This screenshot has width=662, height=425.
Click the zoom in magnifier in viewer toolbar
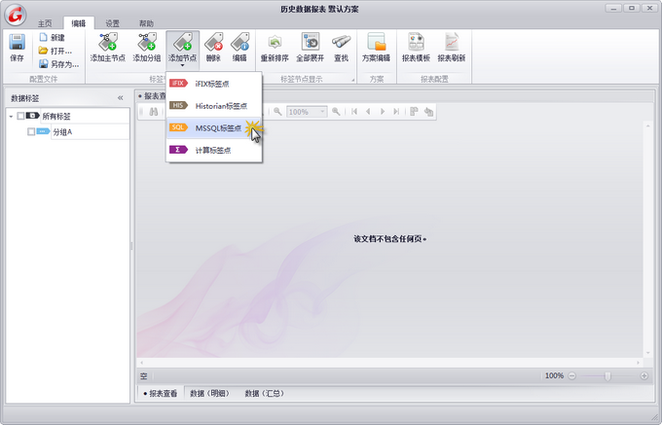336,112
